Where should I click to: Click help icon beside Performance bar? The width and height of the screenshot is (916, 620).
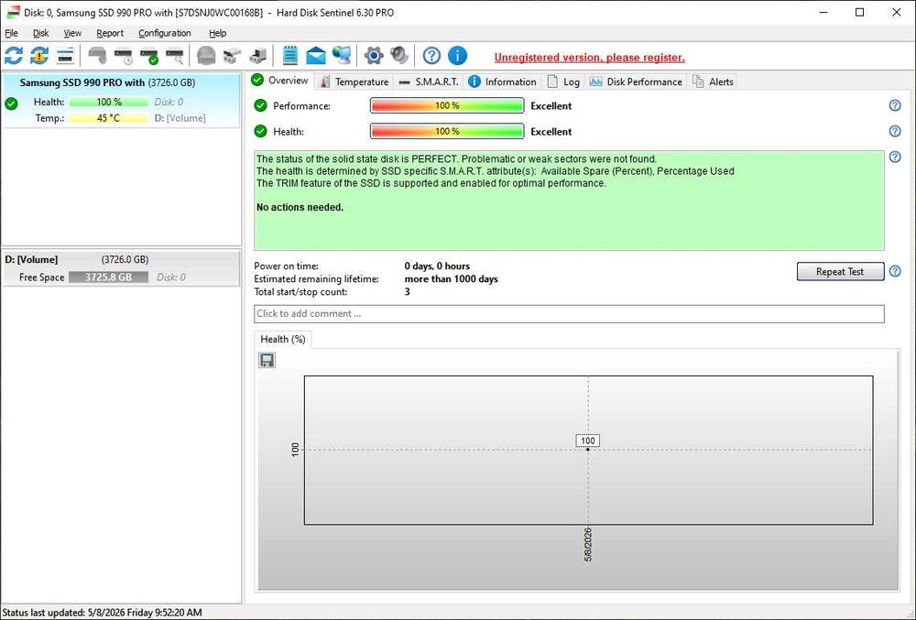point(894,105)
